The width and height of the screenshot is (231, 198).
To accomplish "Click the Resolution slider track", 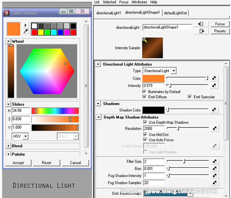I will (188, 128).
